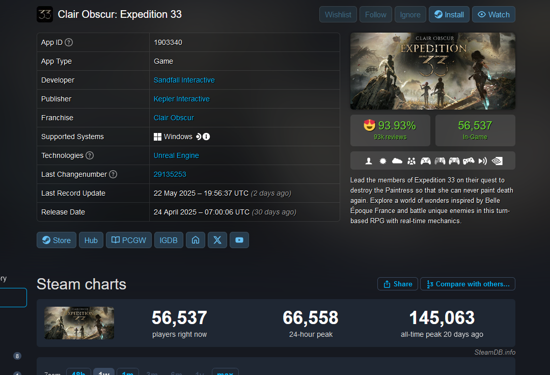Click the 145,063 all-time peak figure
The height and width of the screenshot is (375, 550).
442,318
